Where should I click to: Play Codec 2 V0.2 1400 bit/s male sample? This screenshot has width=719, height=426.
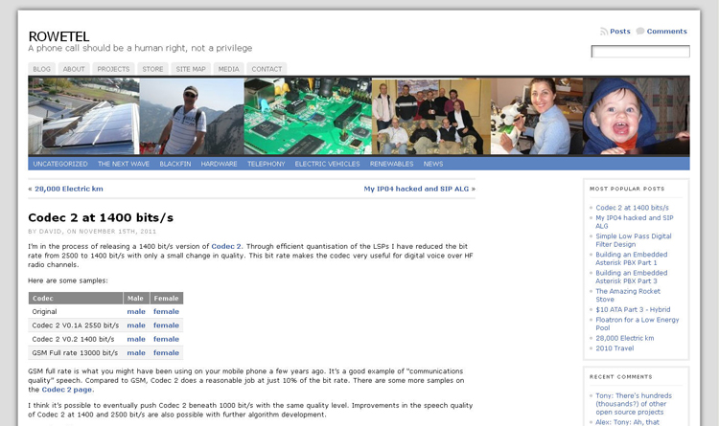[x=136, y=339]
